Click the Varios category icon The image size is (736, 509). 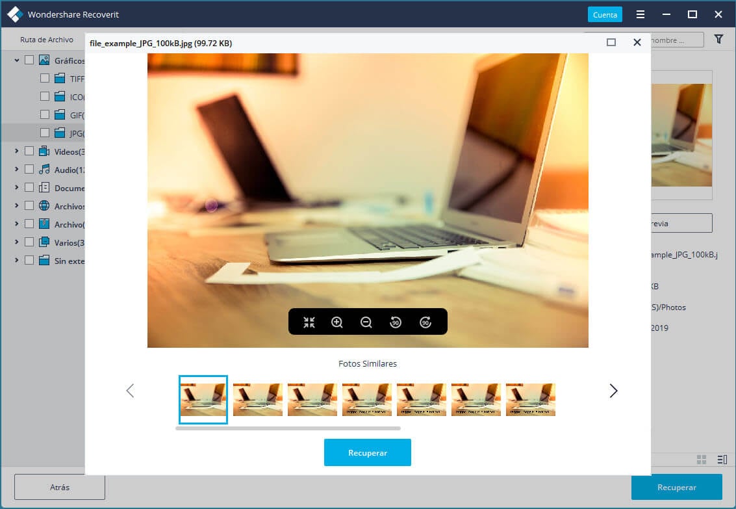44,242
